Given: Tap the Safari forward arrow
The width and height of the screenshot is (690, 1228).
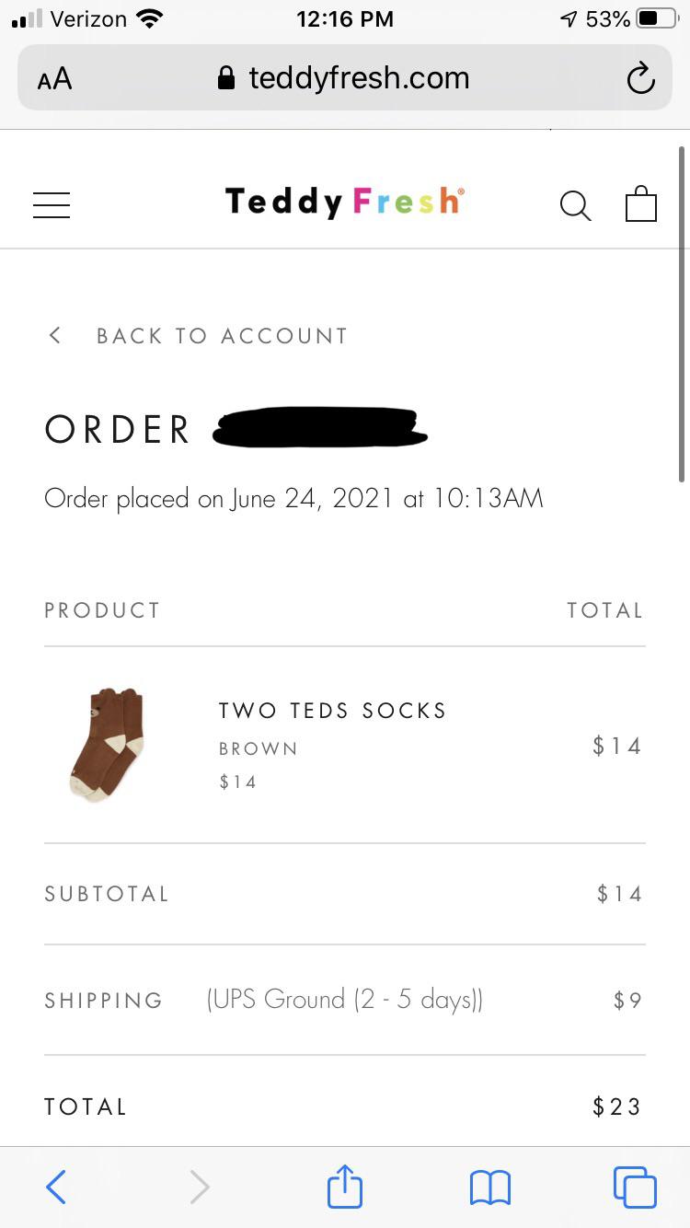Looking at the screenshot, I should pos(200,1187).
